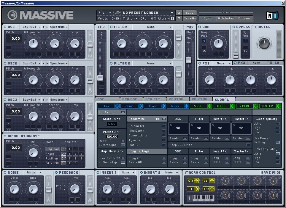Enable Extern Sync checkbox

tap(123, 145)
